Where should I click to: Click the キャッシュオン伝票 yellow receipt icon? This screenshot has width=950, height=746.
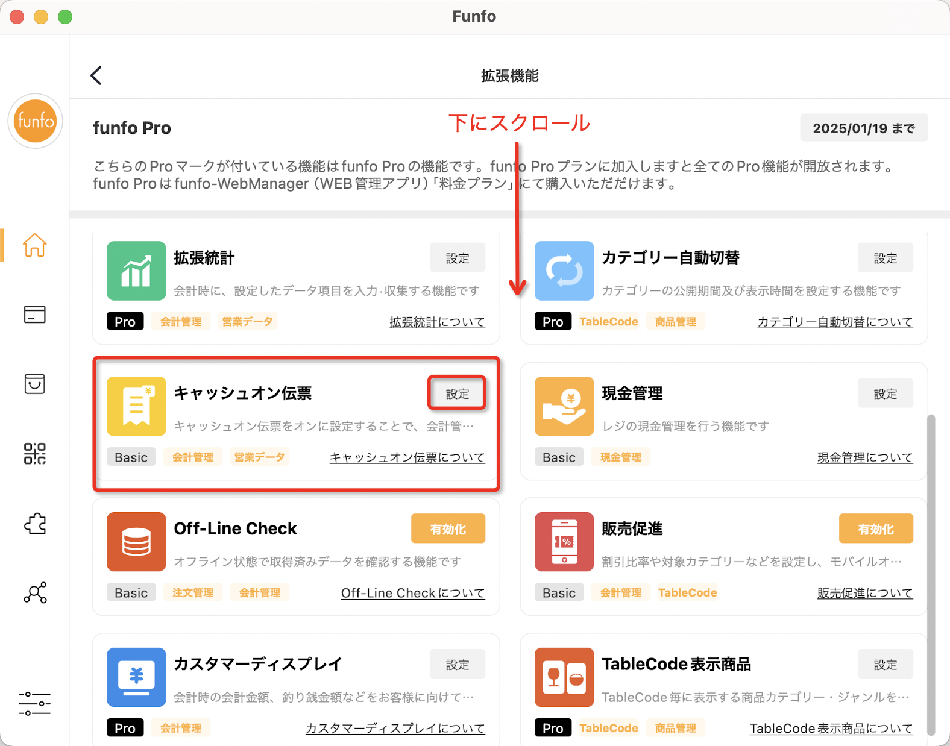click(136, 406)
